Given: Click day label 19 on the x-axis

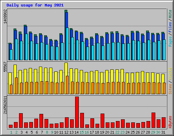Looking at the screenshot, I should click(102, 132).
